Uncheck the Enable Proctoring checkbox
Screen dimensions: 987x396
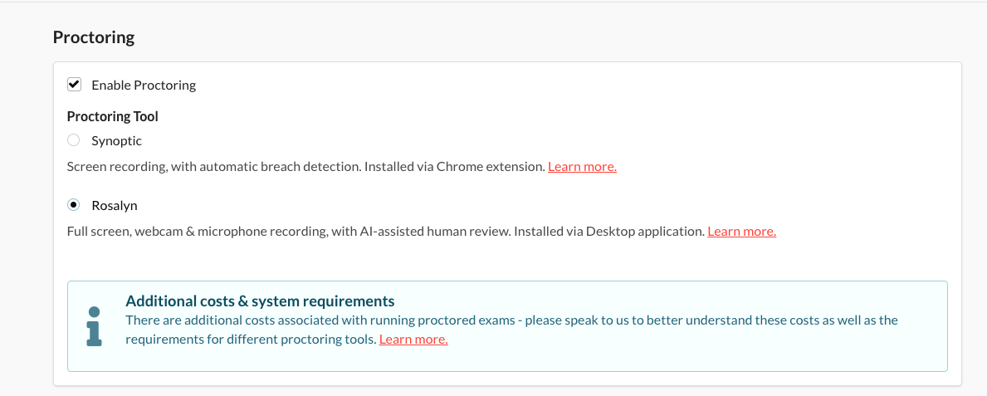(74, 85)
